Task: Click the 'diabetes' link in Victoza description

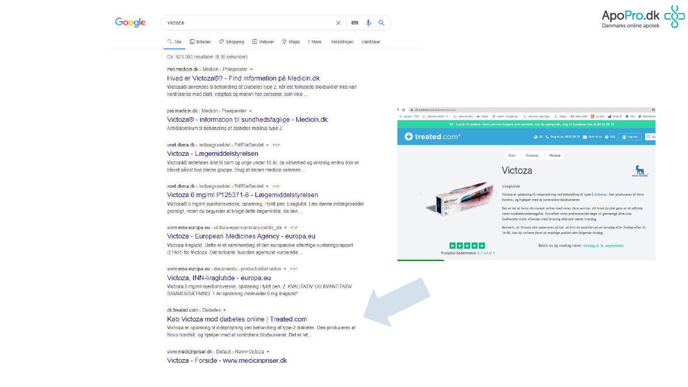Action: point(601,195)
